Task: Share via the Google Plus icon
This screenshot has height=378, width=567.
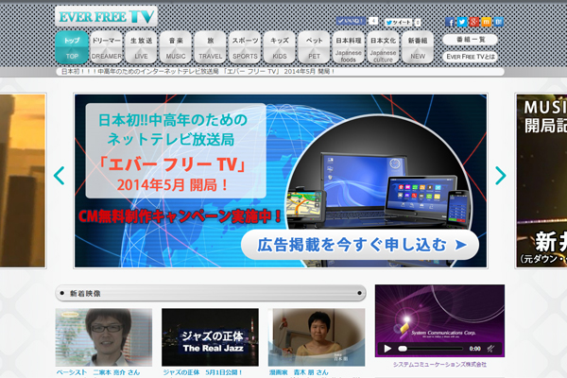Action: tap(474, 22)
